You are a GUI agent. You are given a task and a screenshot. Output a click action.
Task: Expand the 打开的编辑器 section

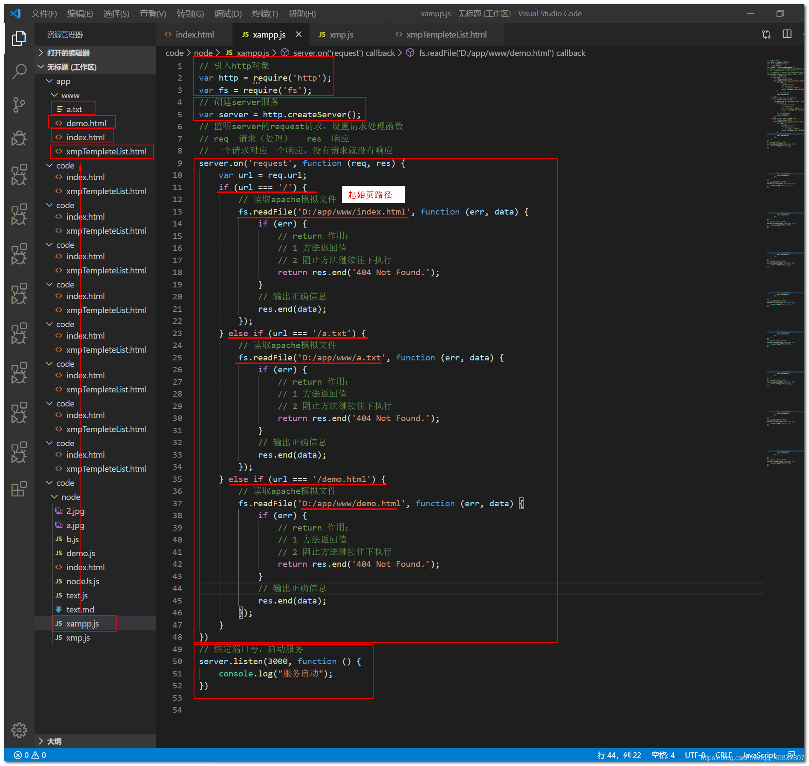[x=95, y=53]
